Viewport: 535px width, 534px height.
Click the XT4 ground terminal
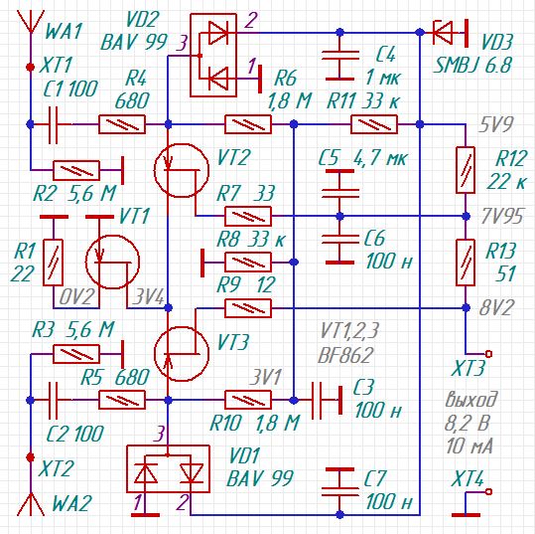pyautogui.click(x=488, y=491)
